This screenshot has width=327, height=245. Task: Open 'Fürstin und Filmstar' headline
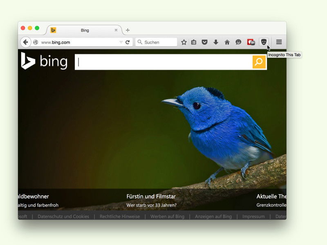click(151, 196)
